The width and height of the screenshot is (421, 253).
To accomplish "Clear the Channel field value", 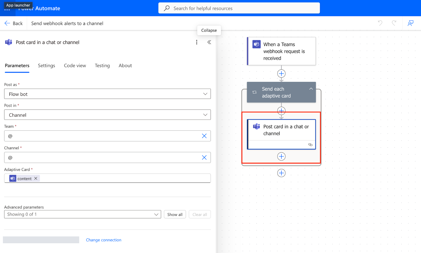I will (204, 157).
